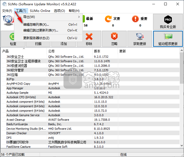This screenshot has width=184, height=157.
Task: Select the 8UFtp row
Action: (x=90, y=79)
